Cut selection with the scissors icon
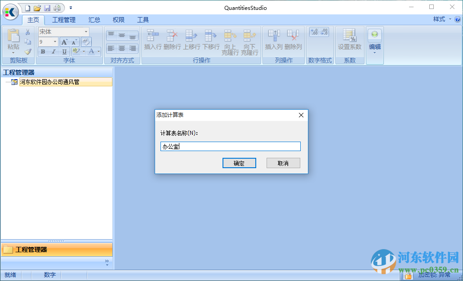 (28, 32)
